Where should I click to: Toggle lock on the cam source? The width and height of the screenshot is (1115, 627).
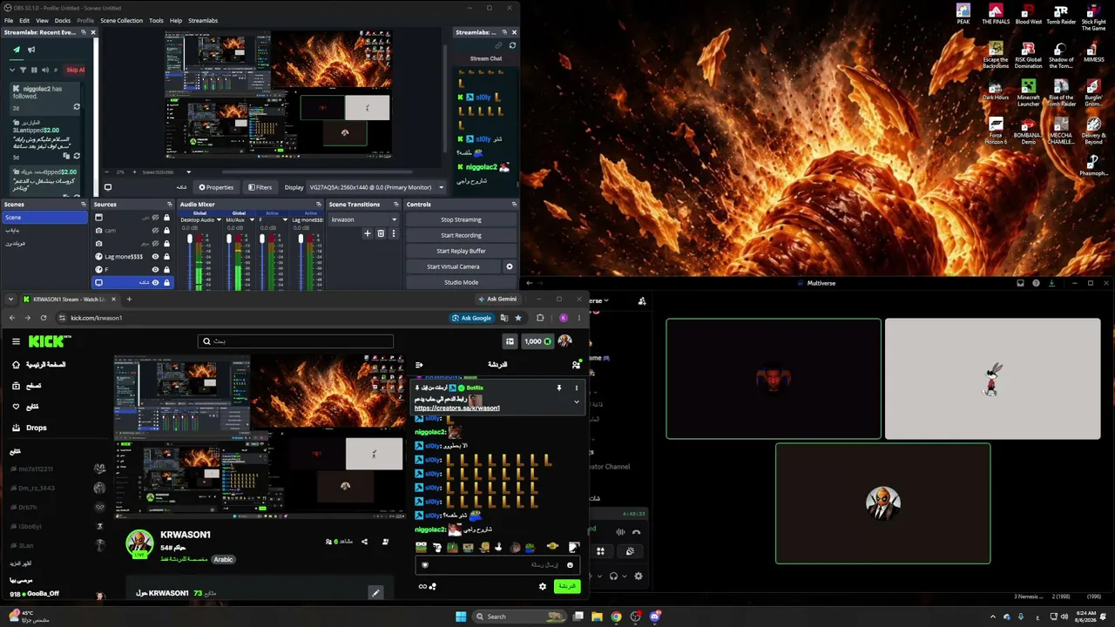166,231
